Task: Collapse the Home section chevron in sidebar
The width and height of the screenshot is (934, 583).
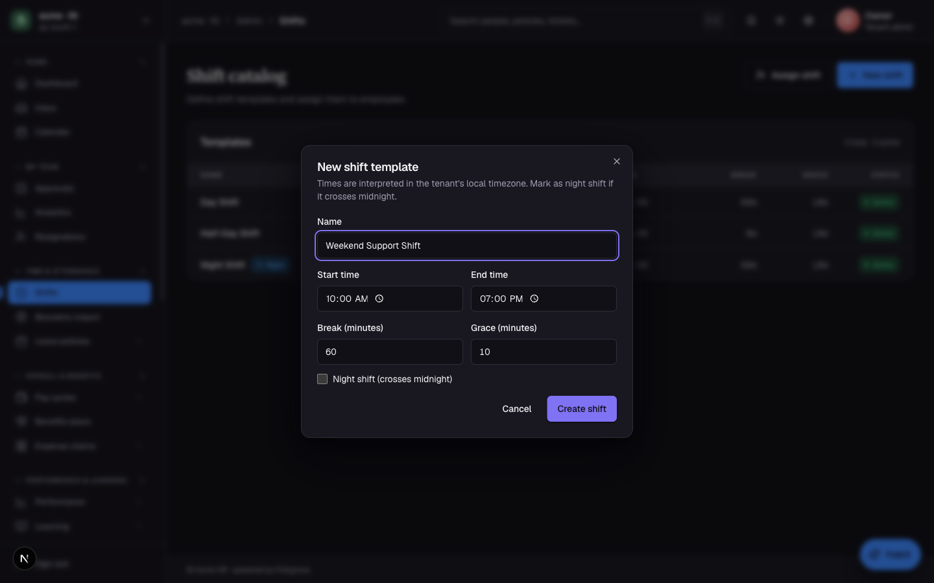Action: 142,62
